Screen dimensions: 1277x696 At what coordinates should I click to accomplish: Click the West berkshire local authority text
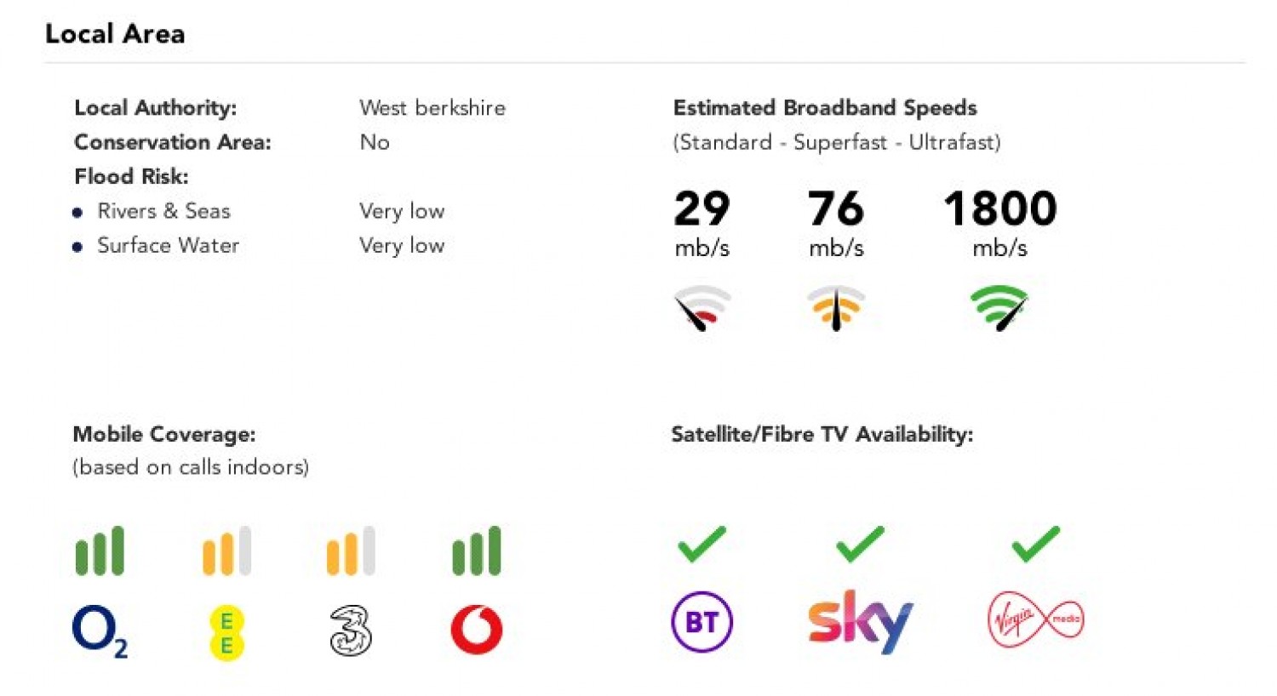click(432, 108)
